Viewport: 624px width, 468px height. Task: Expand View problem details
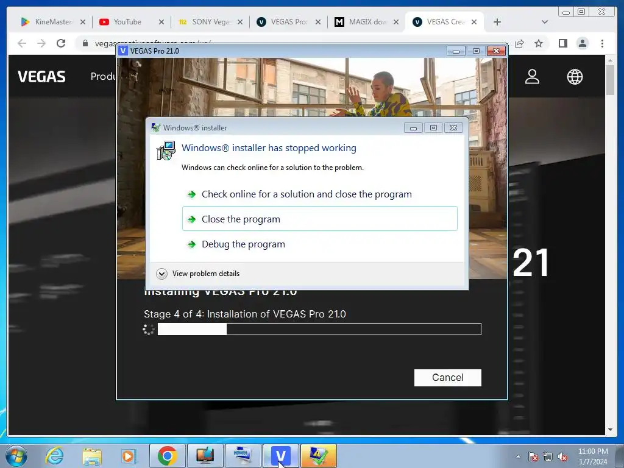point(198,274)
